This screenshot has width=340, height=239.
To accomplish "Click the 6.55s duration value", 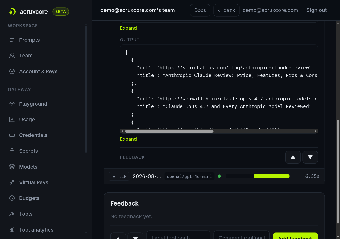I will coord(312,176).
